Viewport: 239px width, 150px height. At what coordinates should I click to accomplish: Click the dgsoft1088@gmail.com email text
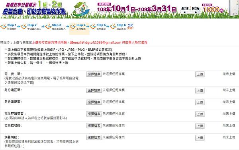click(103, 42)
